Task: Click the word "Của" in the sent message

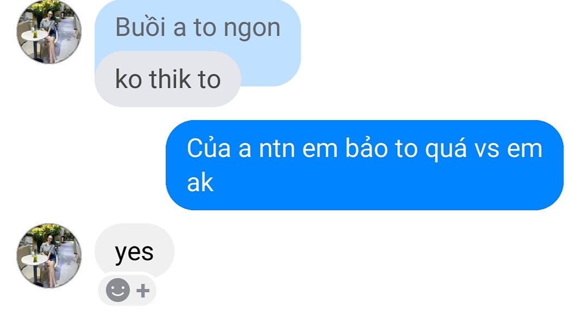Action: (208, 148)
